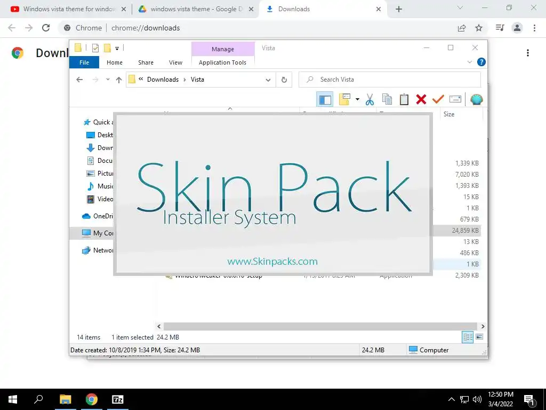Open Chrome media controls icon

click(x=500, y=28)
